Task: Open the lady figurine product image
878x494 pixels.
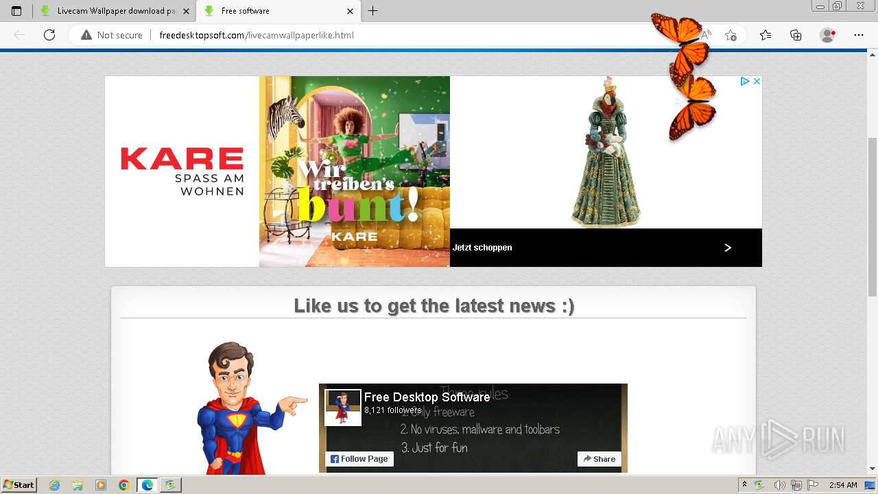Action: pyautogui.click(x=607, y=152)
